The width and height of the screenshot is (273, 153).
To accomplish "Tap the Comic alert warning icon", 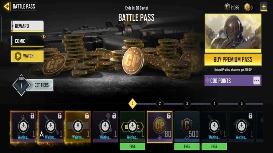I will coord(43,36).
